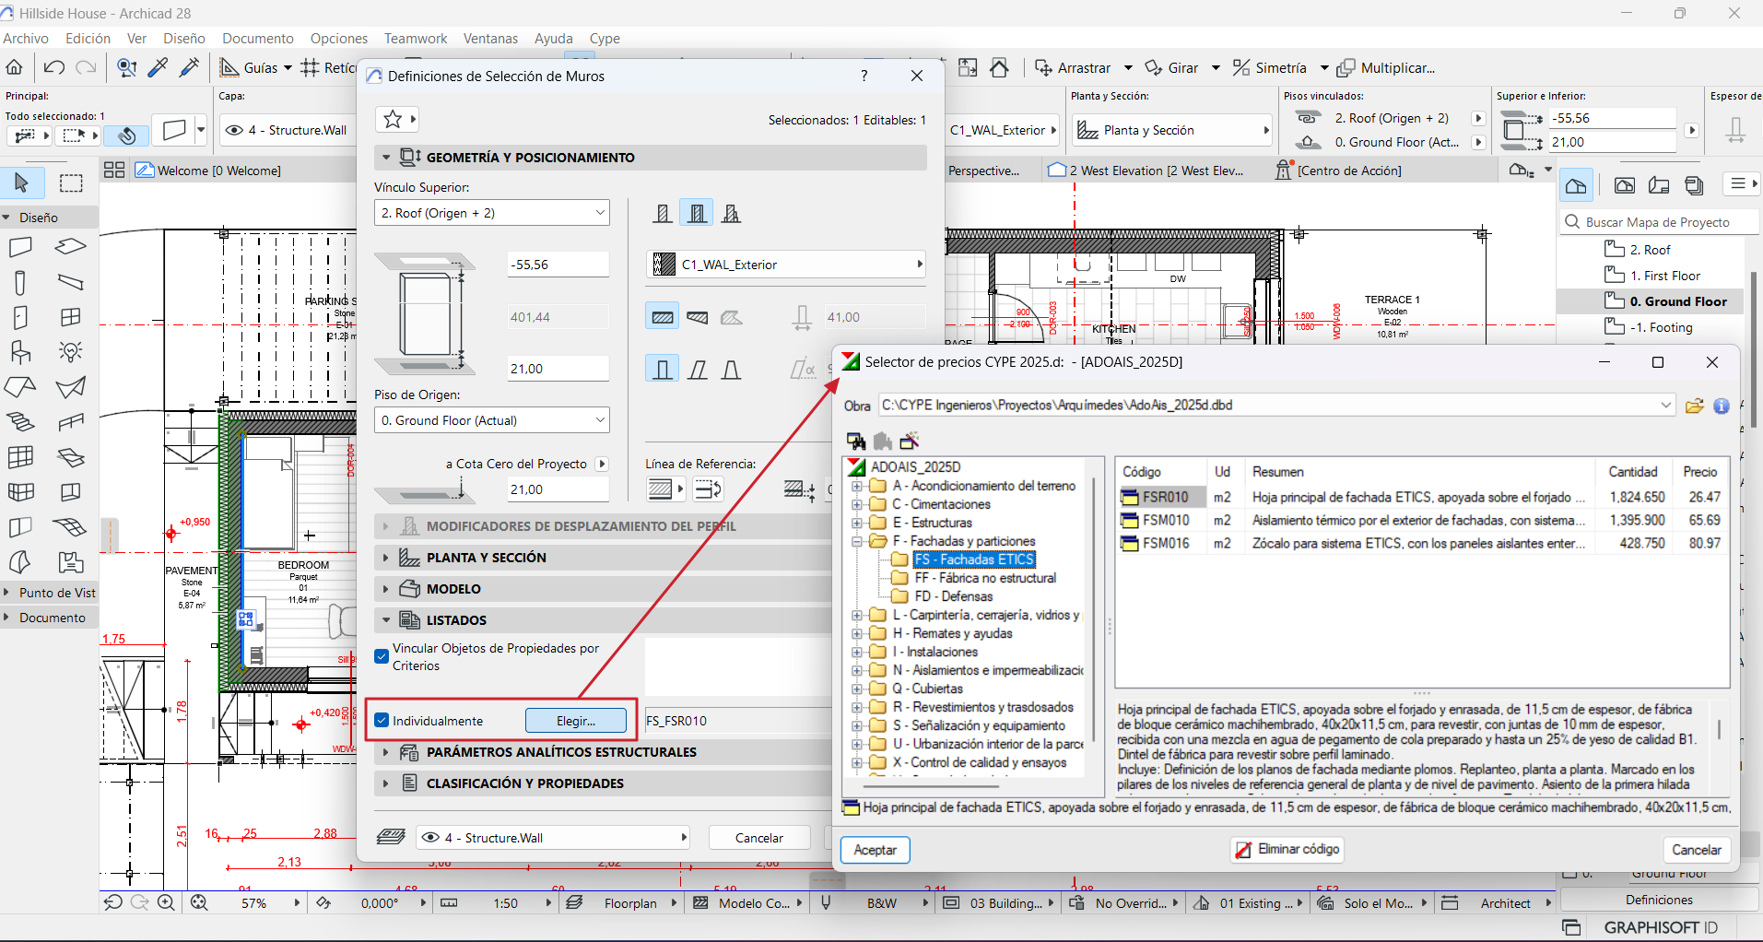Select the vertical wall profile icon

point(662,370)
